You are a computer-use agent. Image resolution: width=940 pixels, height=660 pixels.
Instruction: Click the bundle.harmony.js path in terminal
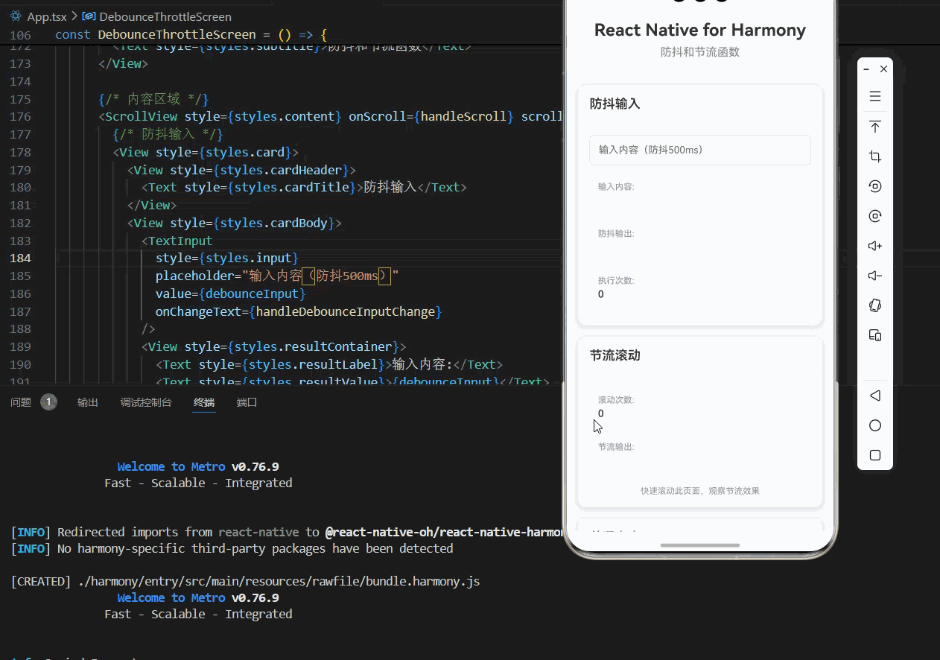[279, 581]
